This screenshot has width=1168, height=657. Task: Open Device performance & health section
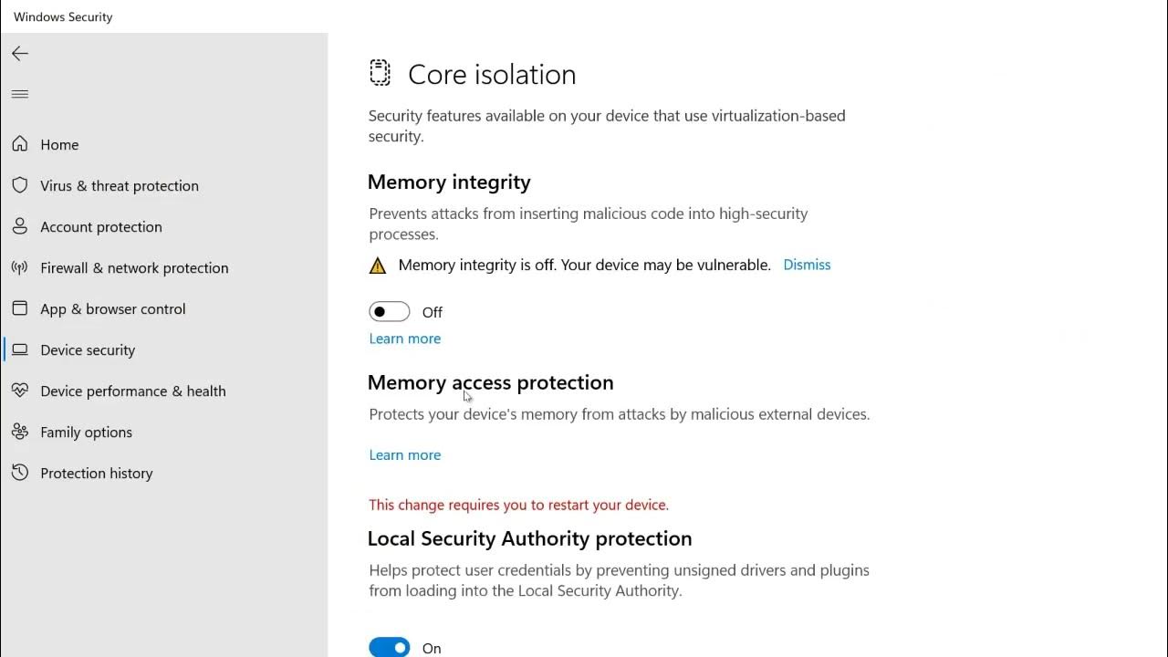point(133,391)
